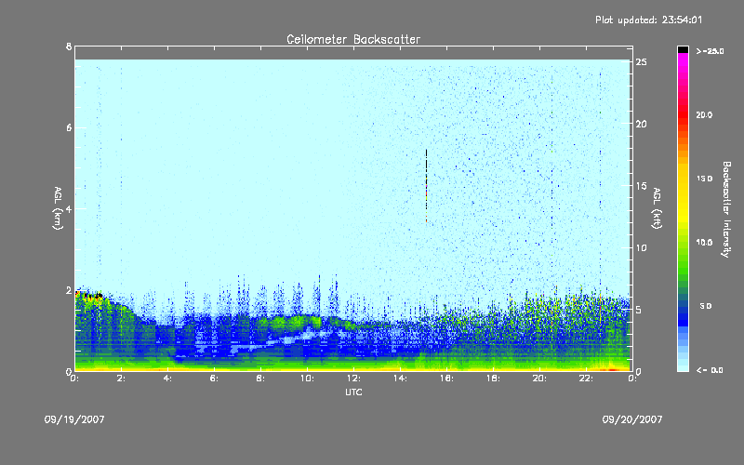Click the 'UTC' x-axis label
The image size is (744, 465).
pyautogui.click(x=353, y=392)
